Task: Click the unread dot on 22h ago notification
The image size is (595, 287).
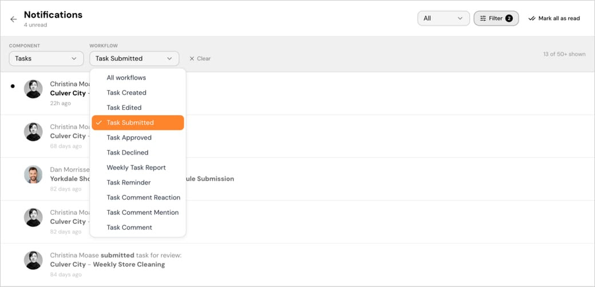Action: pyautogui.click(x=13, y=87)
